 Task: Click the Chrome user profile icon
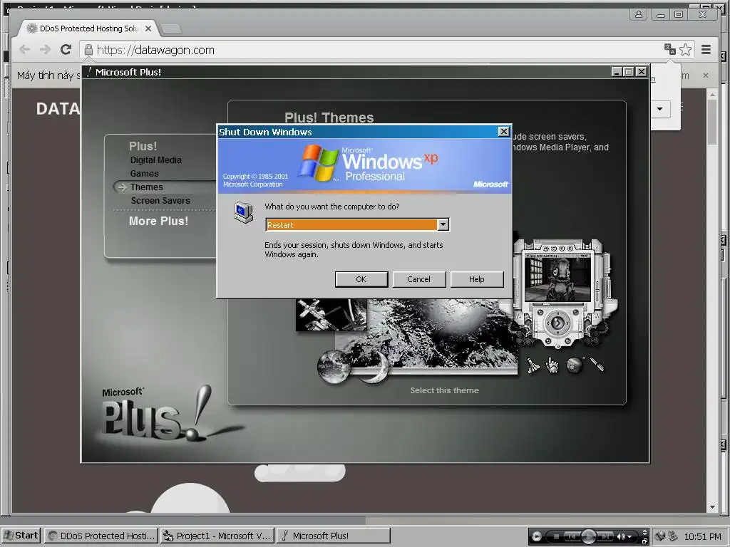point(639,14)
